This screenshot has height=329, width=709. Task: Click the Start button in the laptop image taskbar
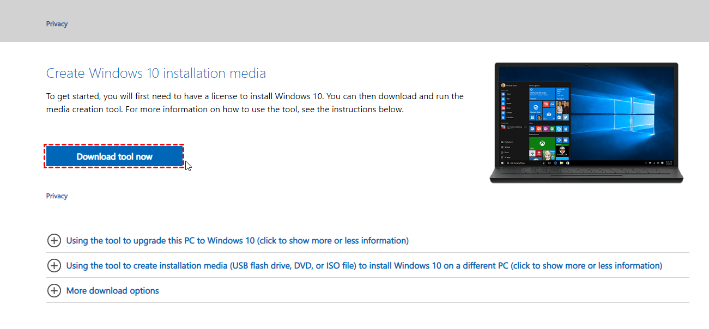coord(502,163)
